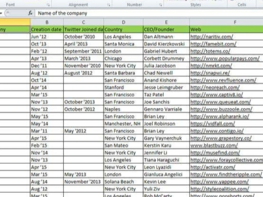Open the activatr.com link
263x197 pixels.
coord(213,167)
